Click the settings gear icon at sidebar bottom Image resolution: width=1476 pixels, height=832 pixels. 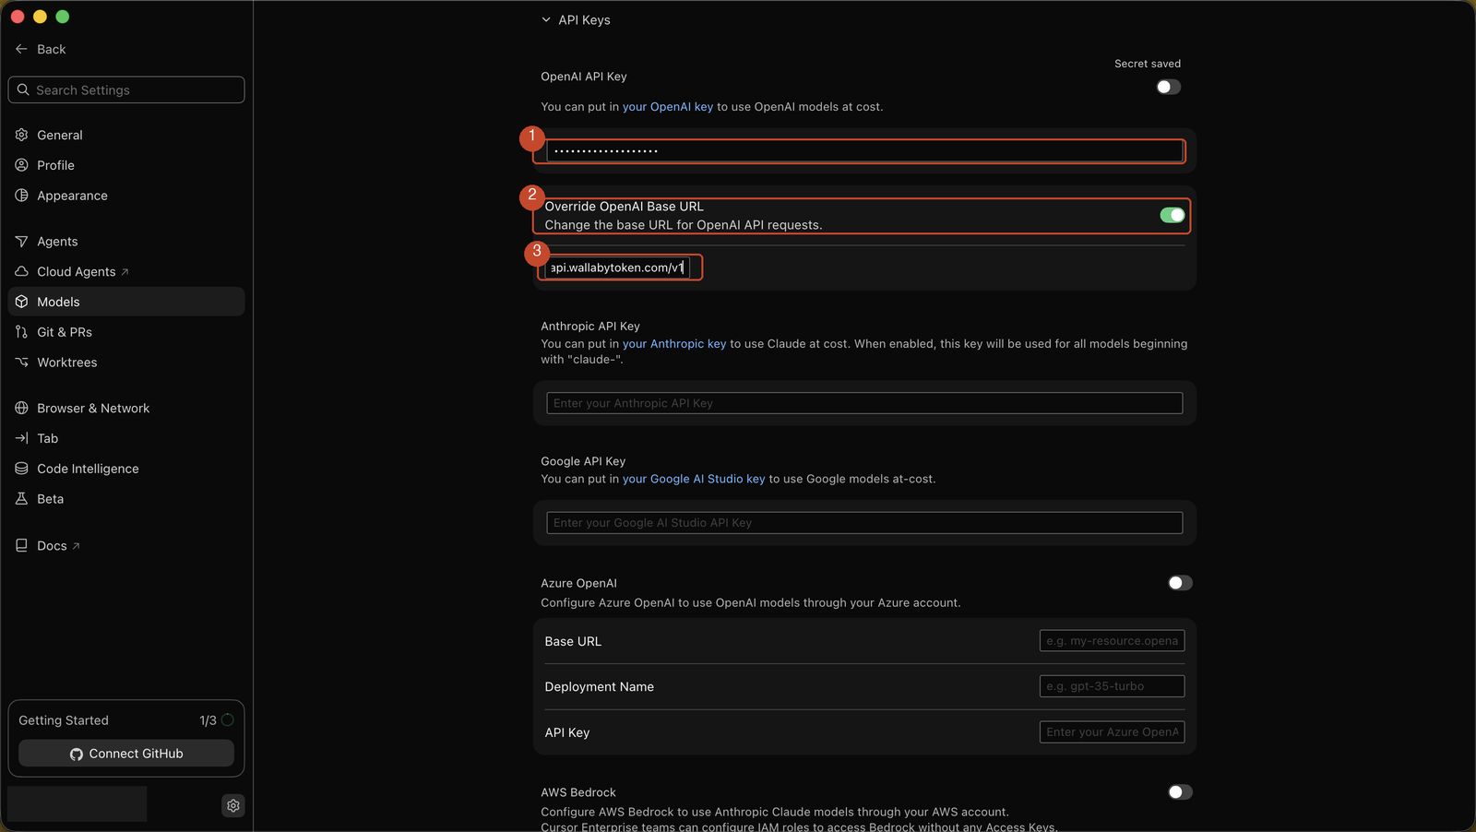click(x=233, y=805)
